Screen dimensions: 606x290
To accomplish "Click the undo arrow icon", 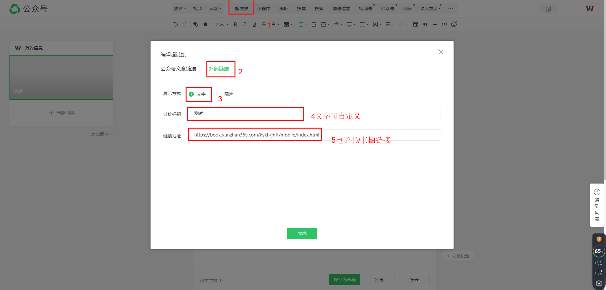I will (175, 24).
